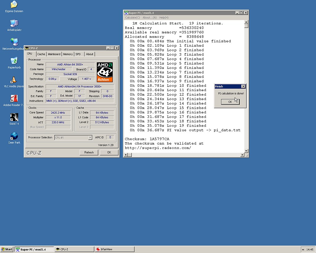Screen dimensions: 316x253
Task: Click the Super PI vertical scrollbar up arrow
Action: click(246, 22)
